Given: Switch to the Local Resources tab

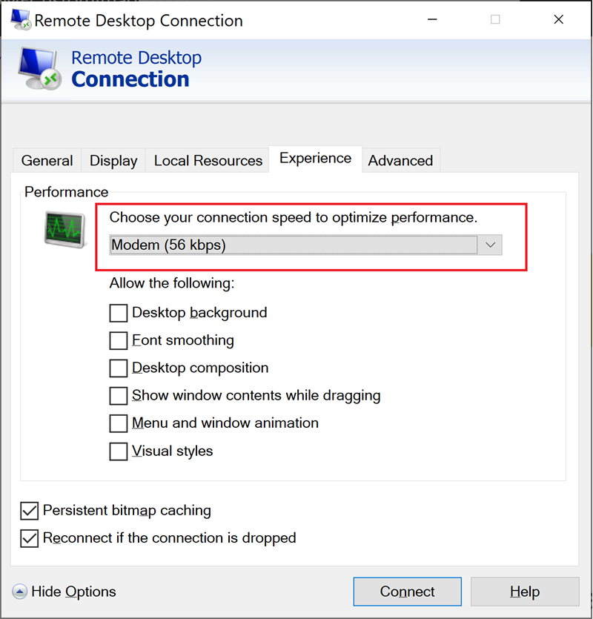Looking at the screenshot, I should 208,160.
